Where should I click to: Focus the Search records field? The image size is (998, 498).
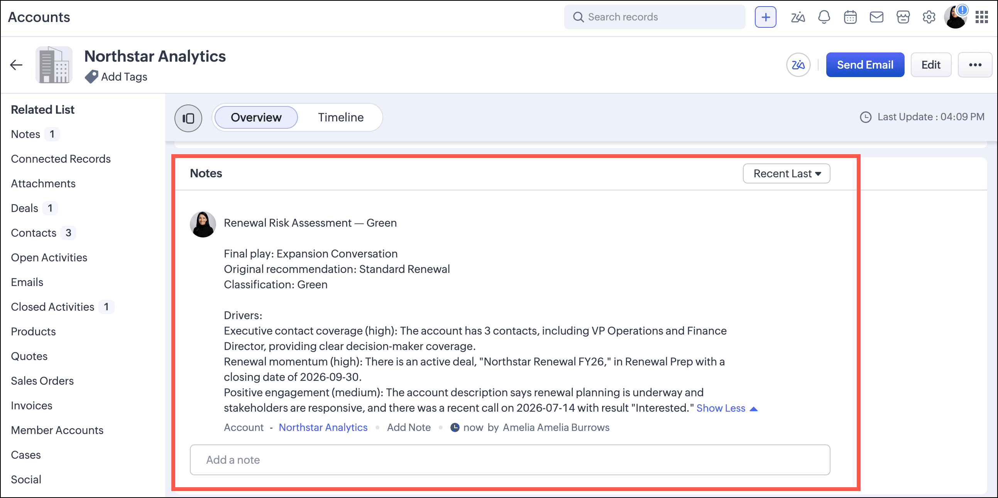tap(655, 17)
